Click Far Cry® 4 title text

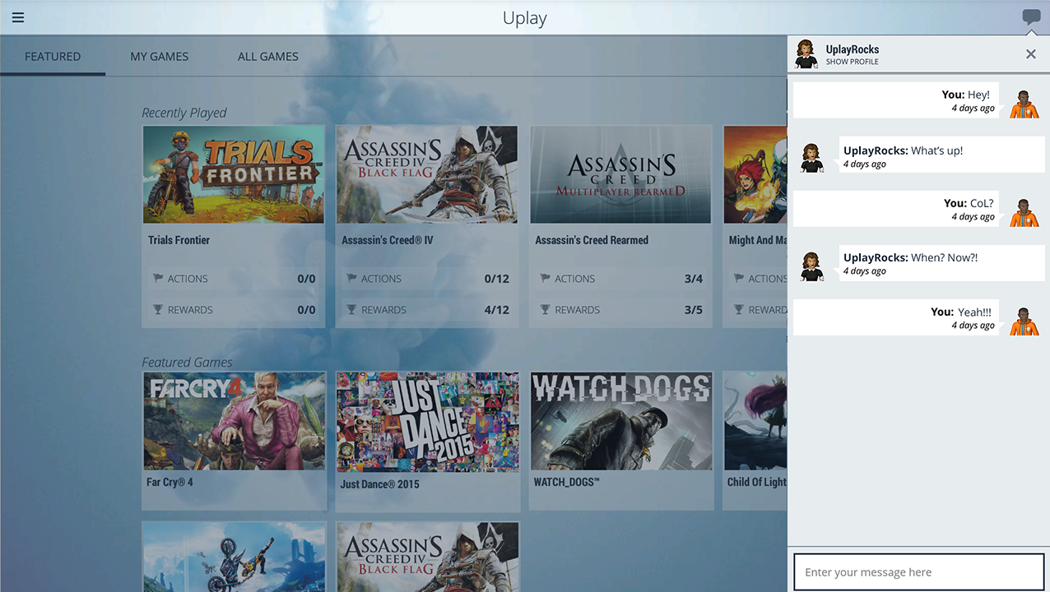point(170,482)
